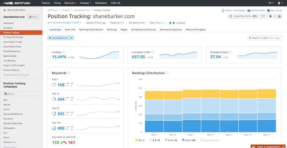Open the May 09-15, 2020 date picker

(x=265, y=38)
